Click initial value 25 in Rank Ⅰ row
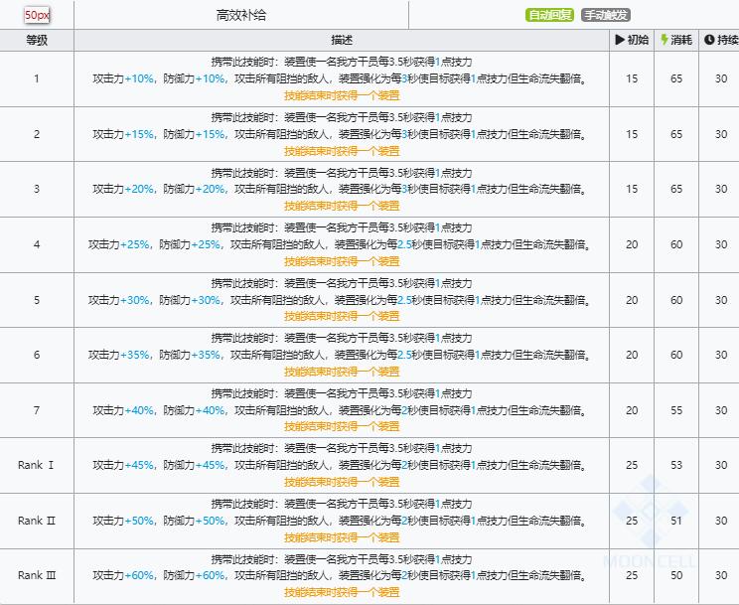739x605 pixels. [632, 465]
